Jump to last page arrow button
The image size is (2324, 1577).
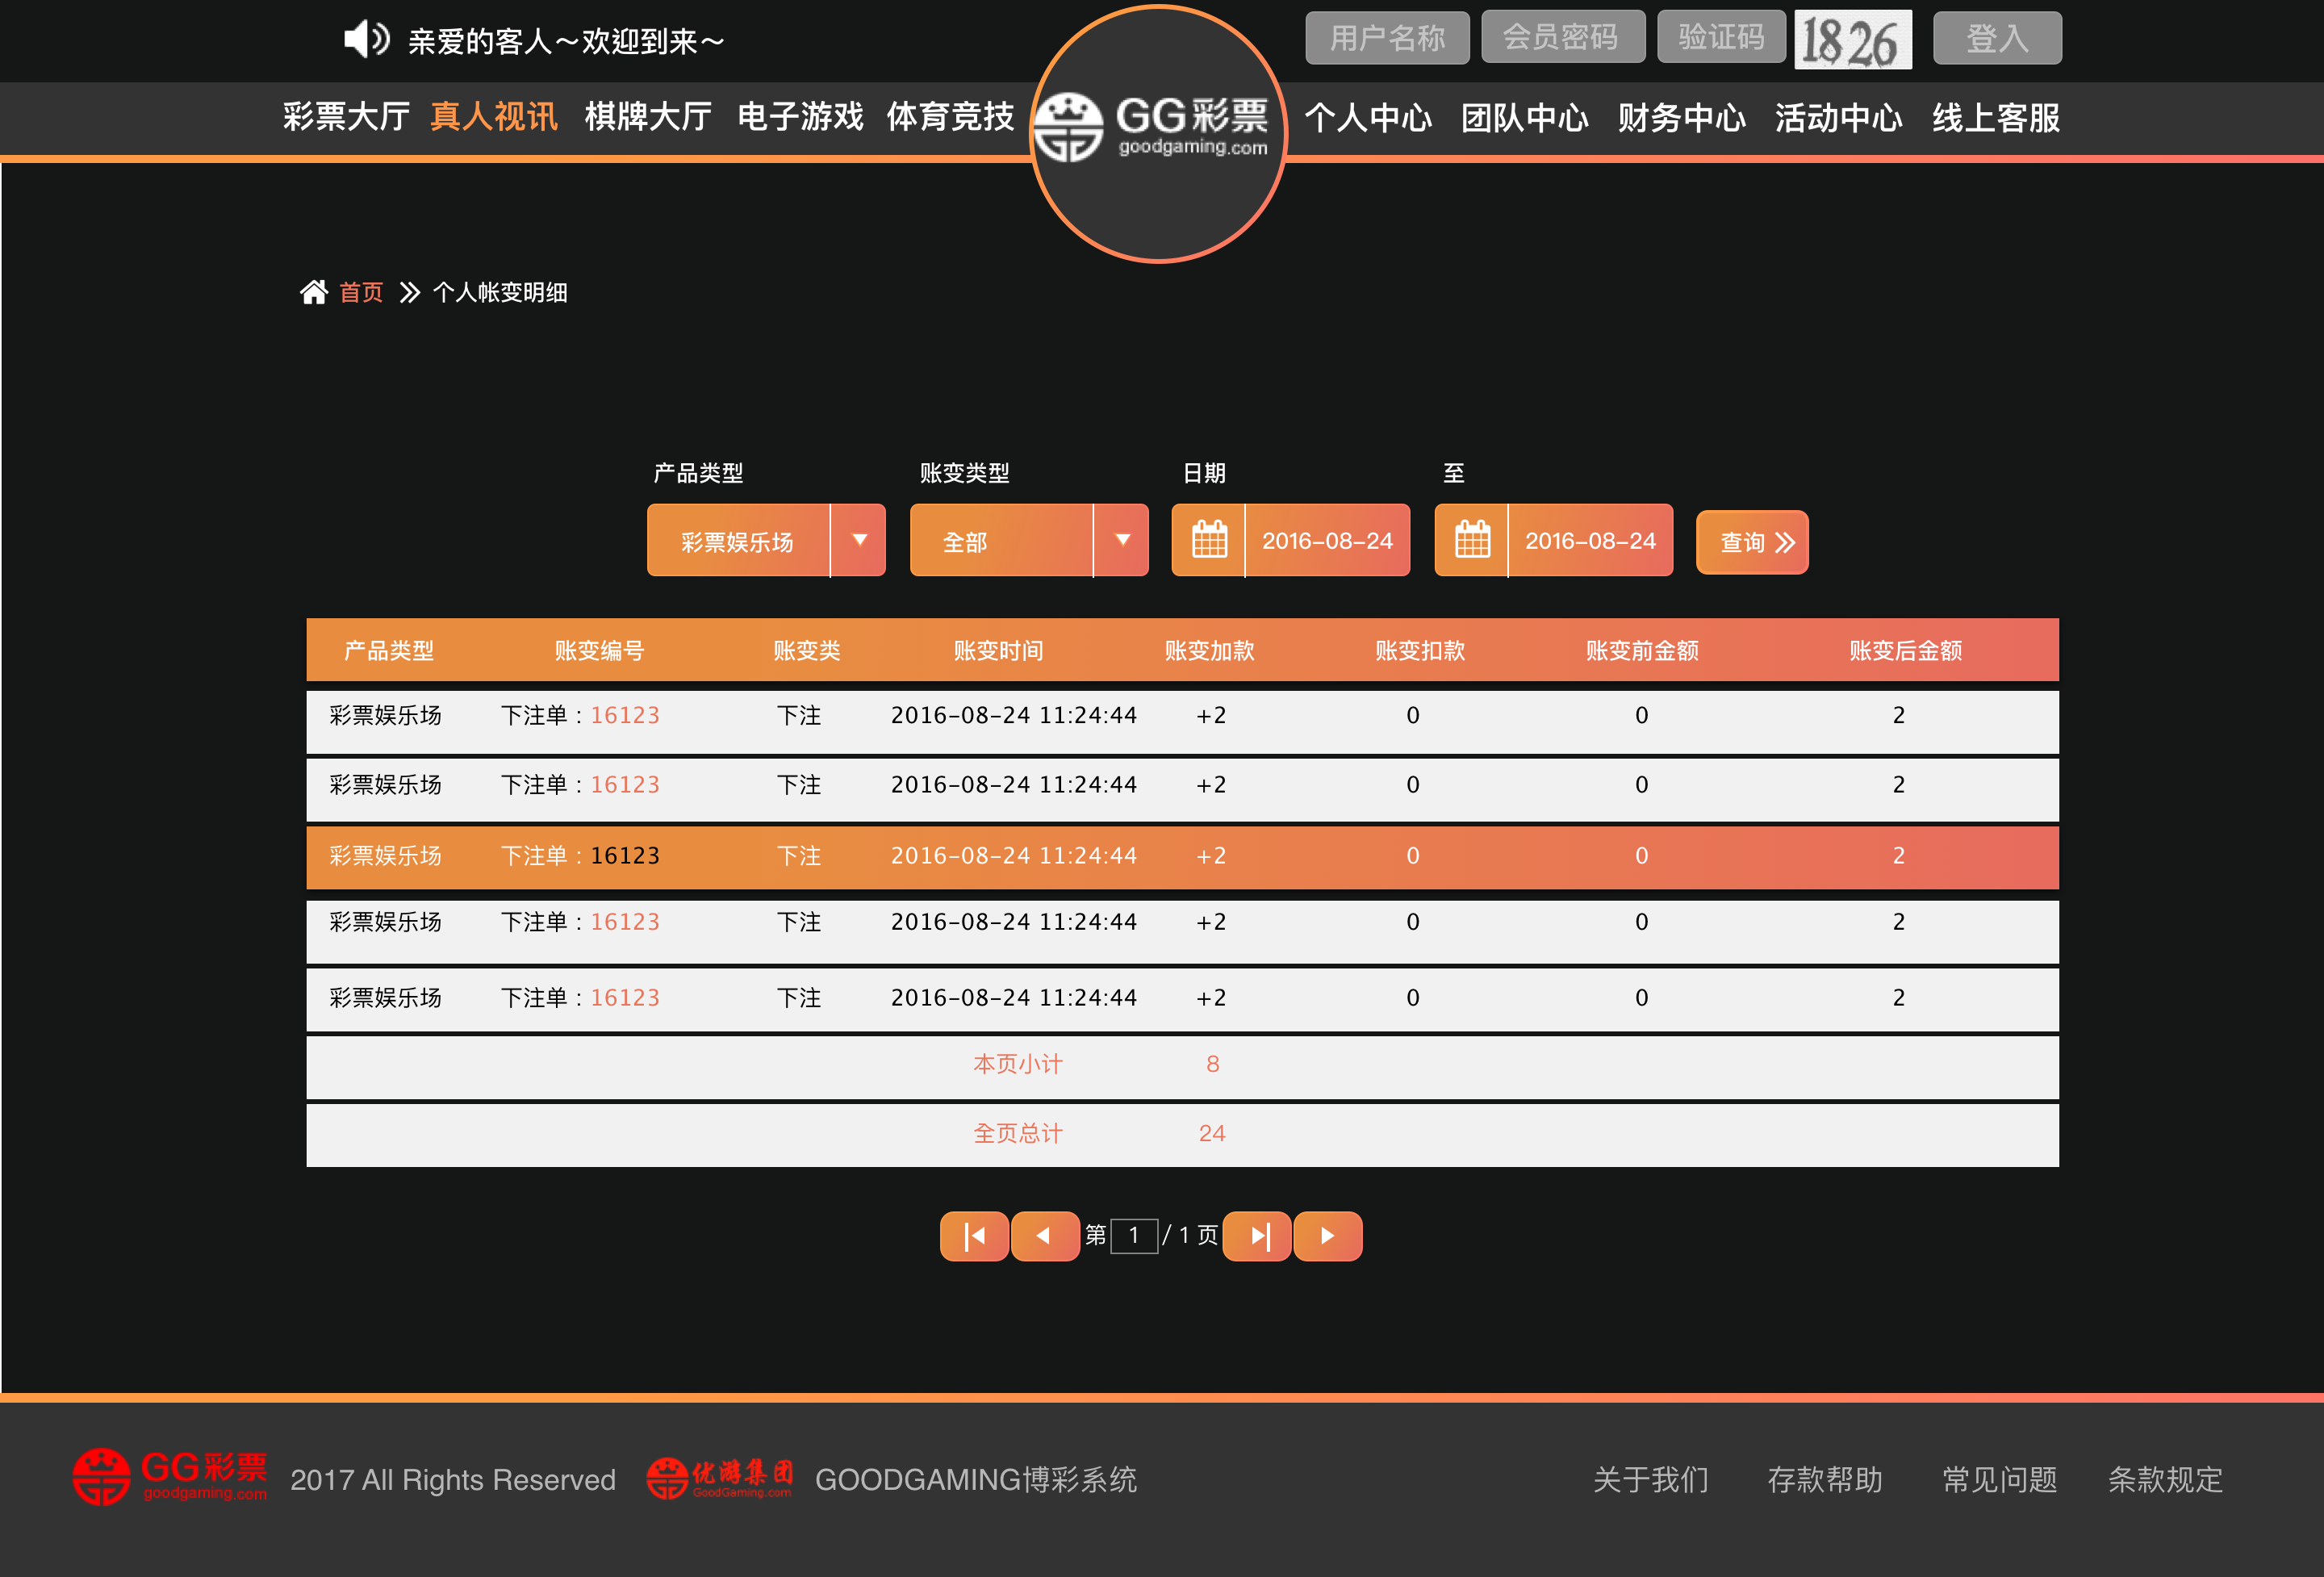[x=1257, y=1236]
